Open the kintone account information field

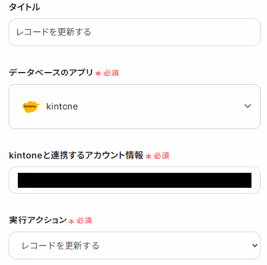click(135, 180)
